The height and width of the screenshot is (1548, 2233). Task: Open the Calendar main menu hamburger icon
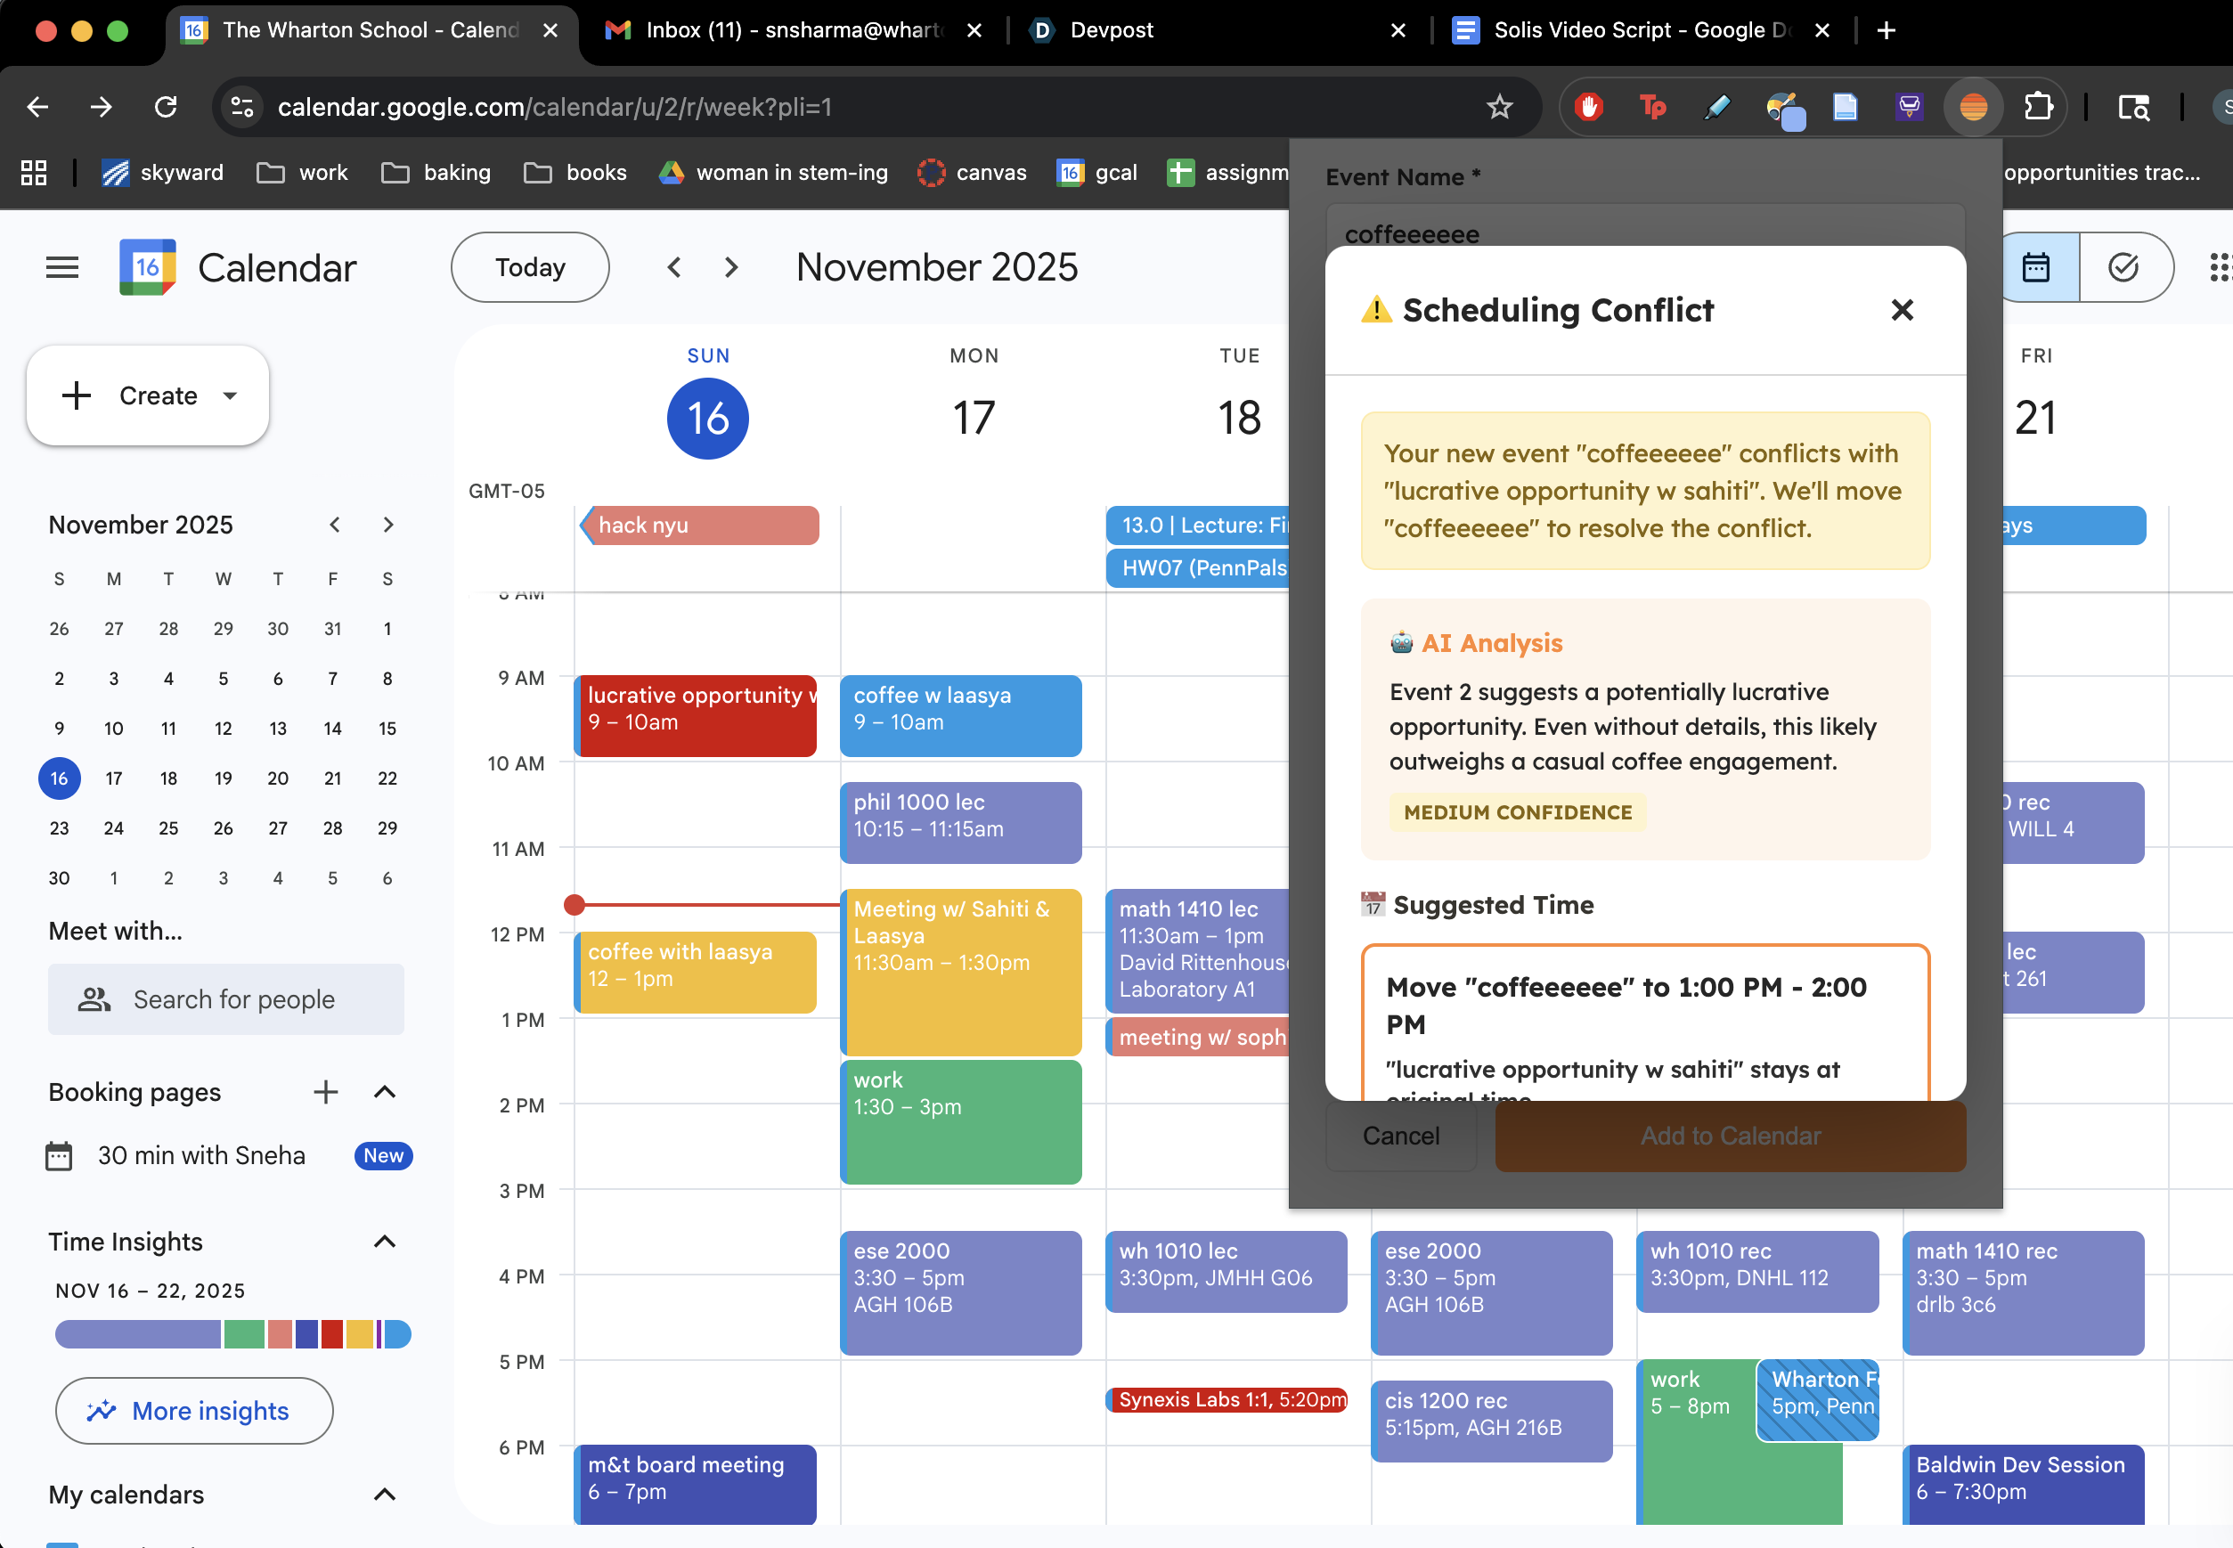pos(62,266)
